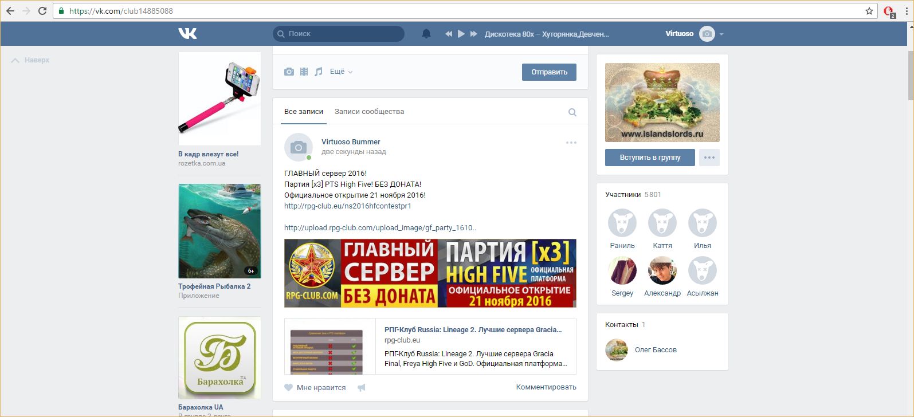Open Барахолка UA ad title
The image size is (914, 417).
point(201,407)
